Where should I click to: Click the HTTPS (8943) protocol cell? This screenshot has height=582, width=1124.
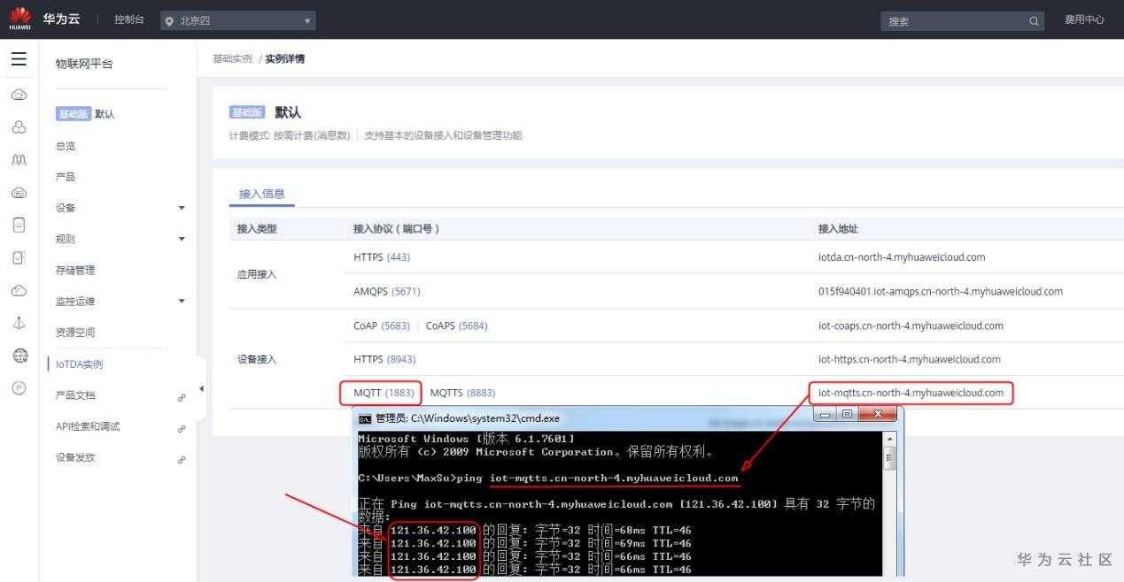pos(384,359)
